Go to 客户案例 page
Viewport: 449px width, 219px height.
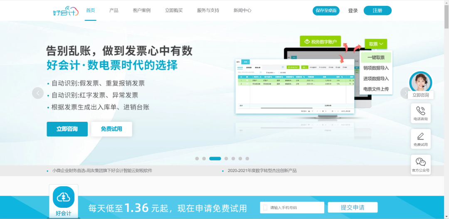141,10
